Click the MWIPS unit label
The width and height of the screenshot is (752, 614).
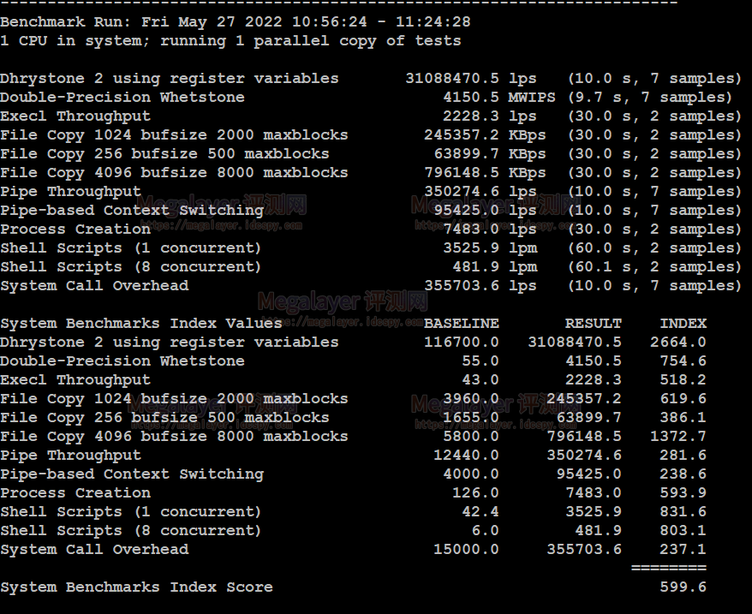tap(531, 98)
